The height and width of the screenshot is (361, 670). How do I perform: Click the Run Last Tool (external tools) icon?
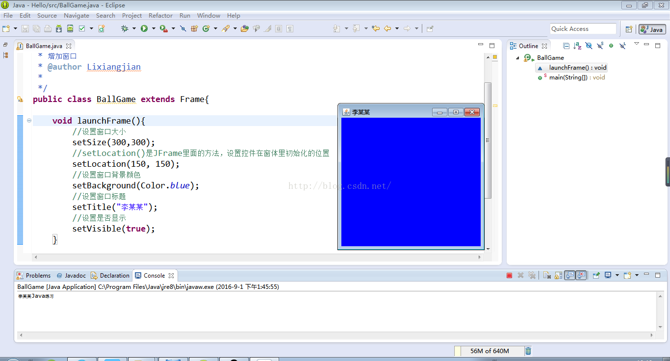click(x=163, y=28)
